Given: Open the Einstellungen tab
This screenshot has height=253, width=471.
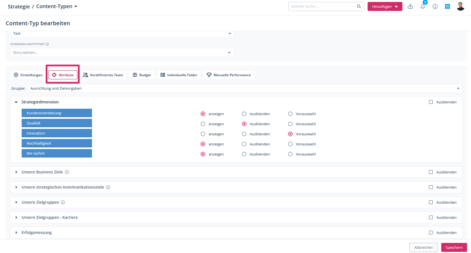Looking at the screenshot, I should 28,75.
